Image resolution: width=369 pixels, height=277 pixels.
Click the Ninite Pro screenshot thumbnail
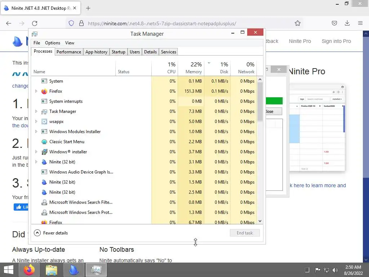pos(317,127)
